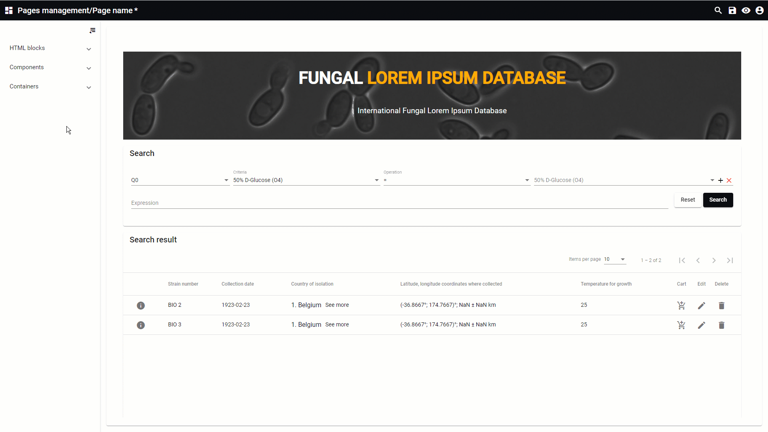Add a search criteria row with plus

pos(720,180)
